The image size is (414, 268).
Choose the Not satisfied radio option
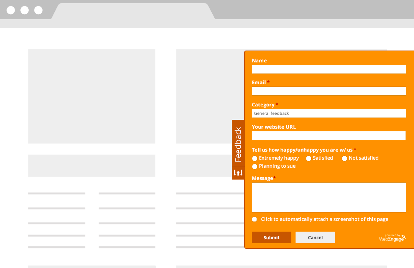[345, 158]
